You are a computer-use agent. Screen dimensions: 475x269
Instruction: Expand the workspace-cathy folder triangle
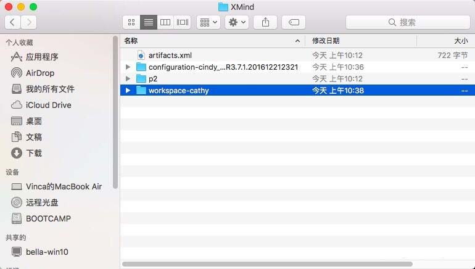pyautogui.click(x=128, y=91)
